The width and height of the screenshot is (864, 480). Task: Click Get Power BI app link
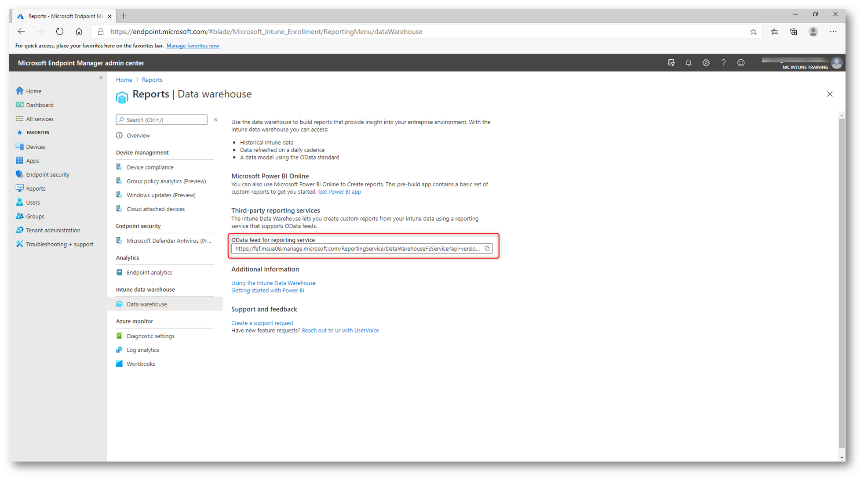(339, 192)
